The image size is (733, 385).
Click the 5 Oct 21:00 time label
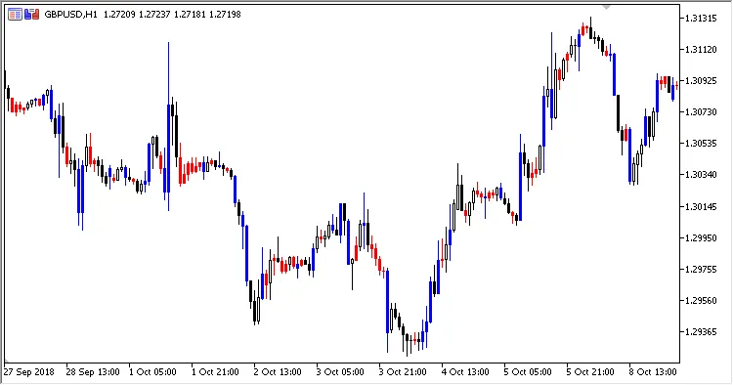590,372
